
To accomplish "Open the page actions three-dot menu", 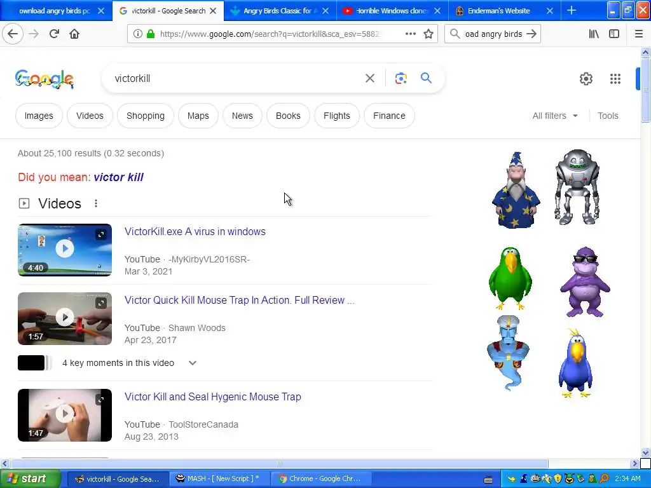I will pyautogui.click(x=410, y=34).
